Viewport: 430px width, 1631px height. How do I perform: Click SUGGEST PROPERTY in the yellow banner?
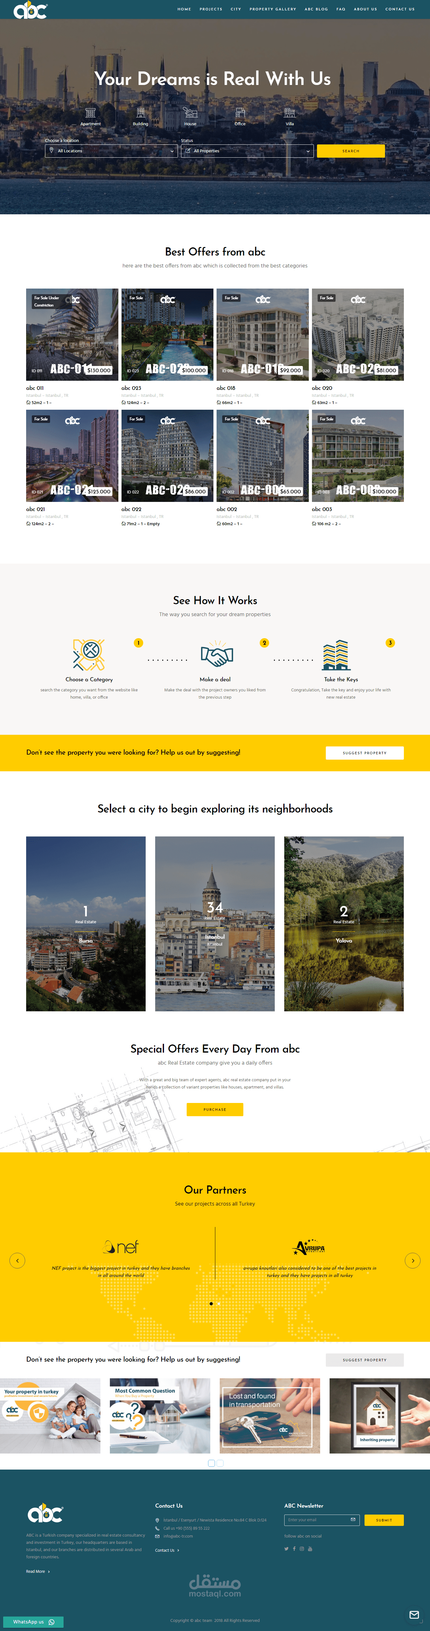click(365, 753)
